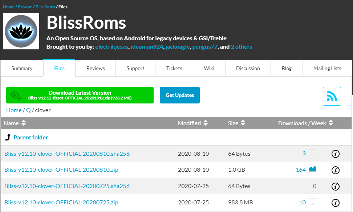The width and height of the screenshot is (353, 212).
Task: Switch to the Summary tab
Action: tap(22, 68)
